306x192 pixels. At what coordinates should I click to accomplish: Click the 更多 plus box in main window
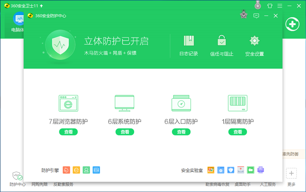[x=292, y=173]
